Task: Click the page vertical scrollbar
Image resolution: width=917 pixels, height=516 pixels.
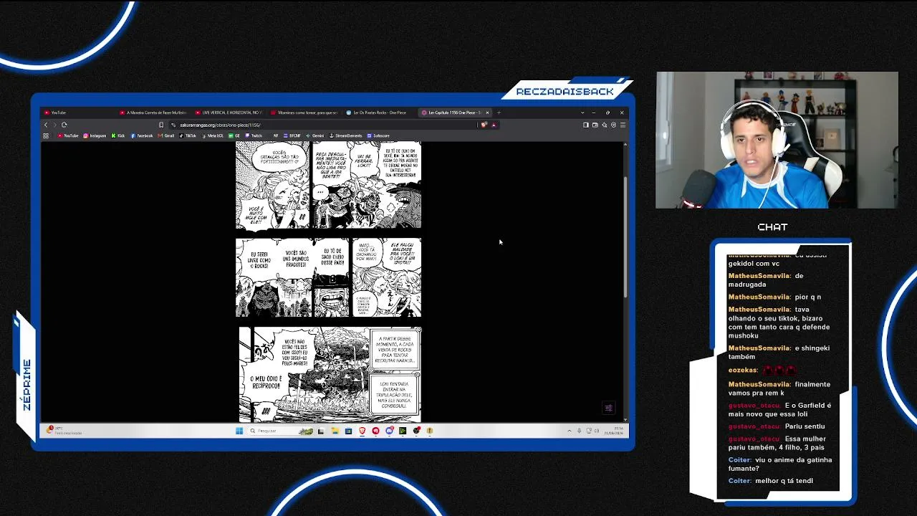Action: [625, 236]
